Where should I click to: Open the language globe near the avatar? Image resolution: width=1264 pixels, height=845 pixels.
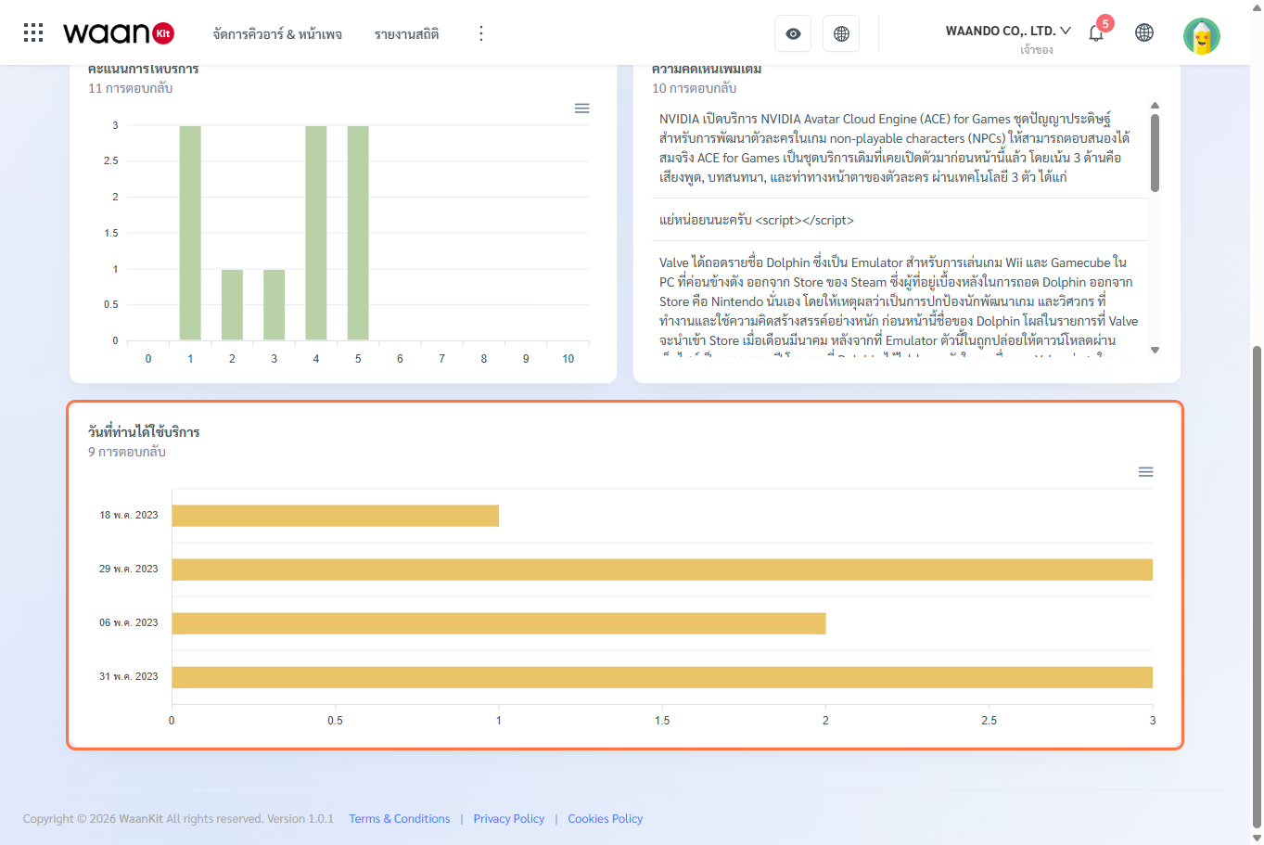1144,33
